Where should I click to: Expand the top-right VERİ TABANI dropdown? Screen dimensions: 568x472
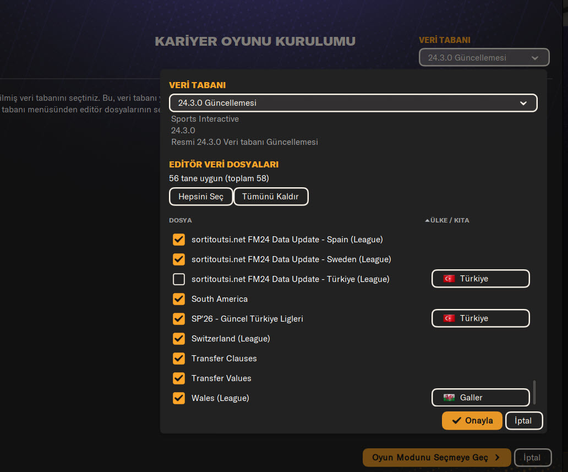484,58
